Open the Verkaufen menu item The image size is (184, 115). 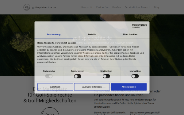[102, 7]
